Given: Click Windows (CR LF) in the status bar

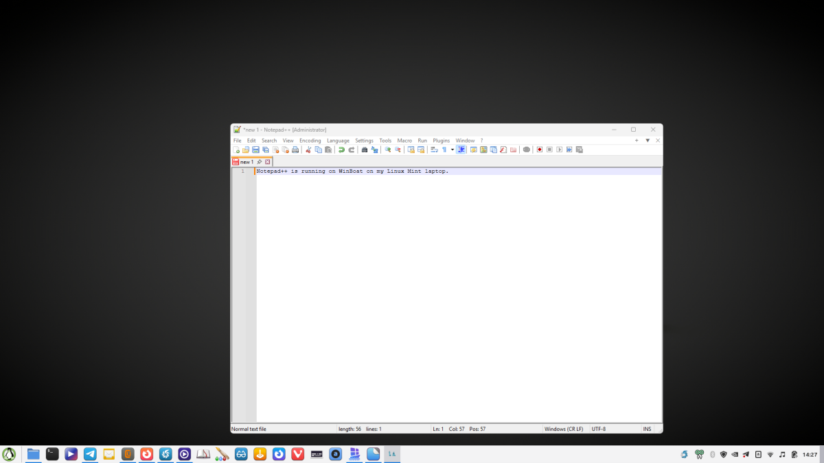Looking at the screenshot, I should 564,429.
